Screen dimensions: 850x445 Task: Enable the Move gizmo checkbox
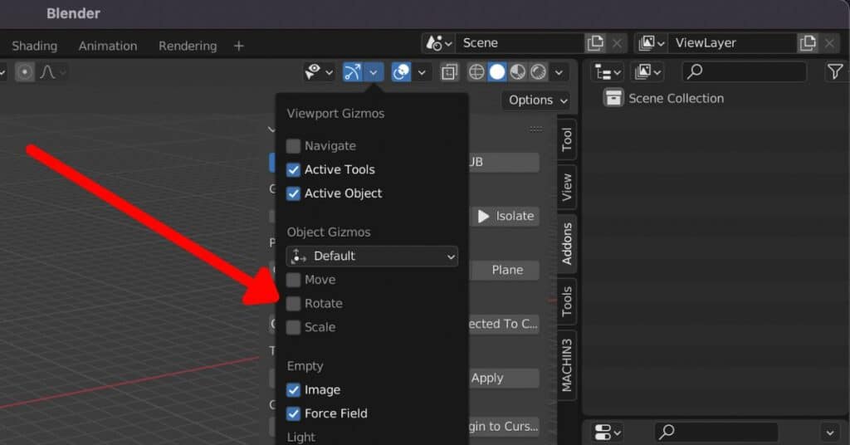coord(293,280)
